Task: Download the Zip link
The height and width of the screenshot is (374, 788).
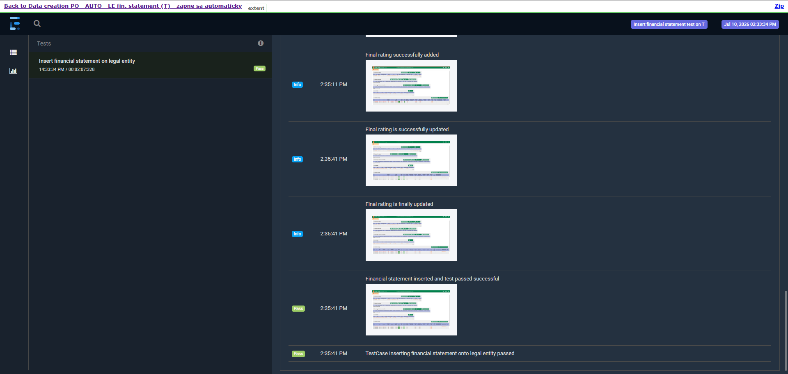Action: click(x=779, y=6)
